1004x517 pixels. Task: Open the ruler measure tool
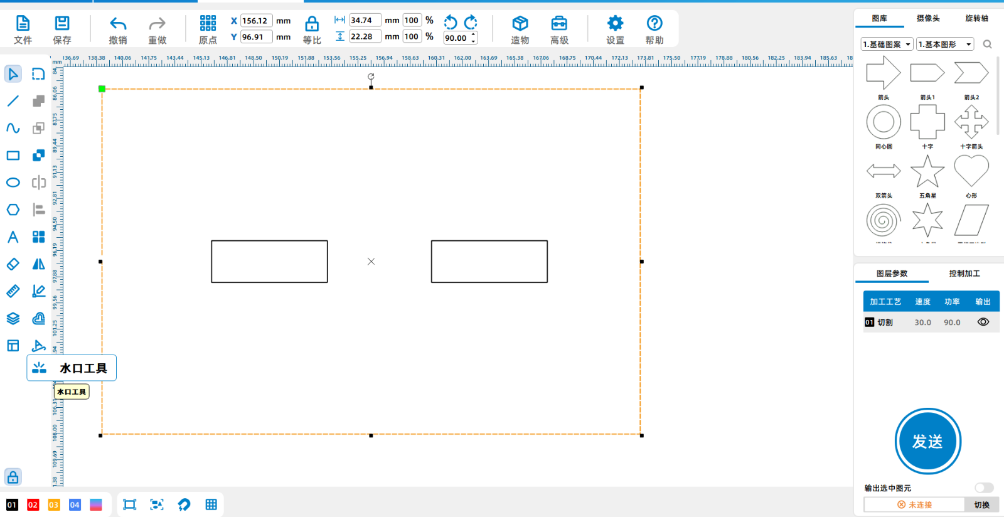(13, 291)
